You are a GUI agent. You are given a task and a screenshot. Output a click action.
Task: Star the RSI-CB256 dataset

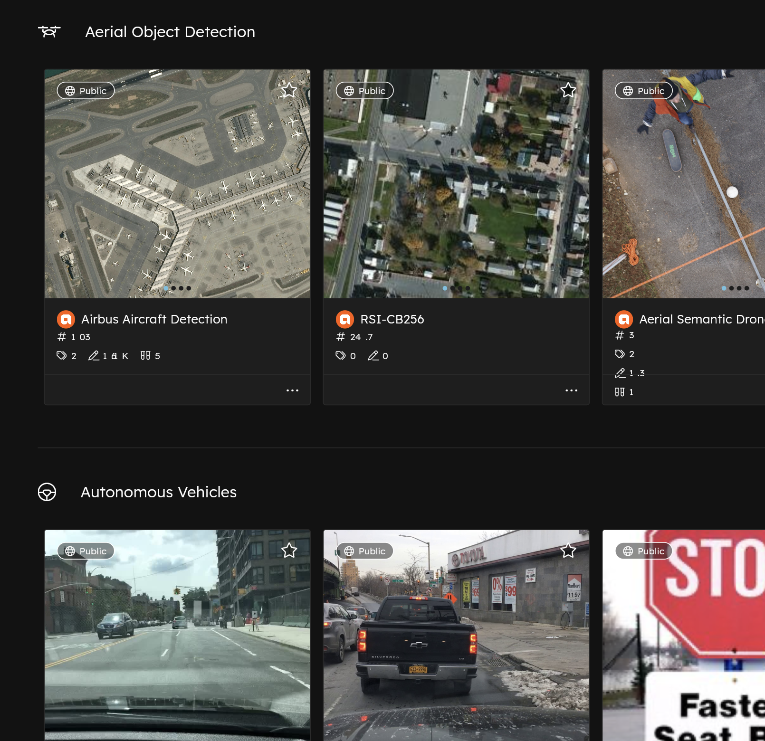click(568, 90)
